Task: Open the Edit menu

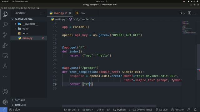Action: (6, 8)
